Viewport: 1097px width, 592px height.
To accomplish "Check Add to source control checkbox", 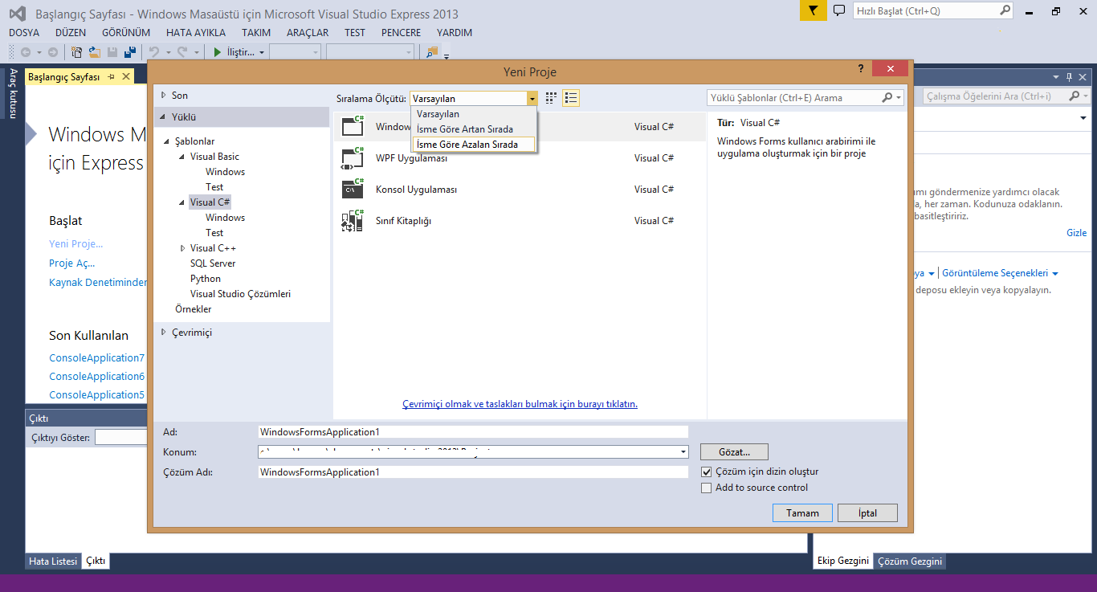I will click(x=707, y=488).
